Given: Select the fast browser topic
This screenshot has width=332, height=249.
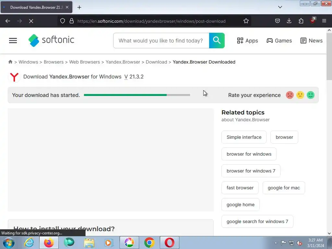Looking at the screenshot, I should [x=240, y=188].
